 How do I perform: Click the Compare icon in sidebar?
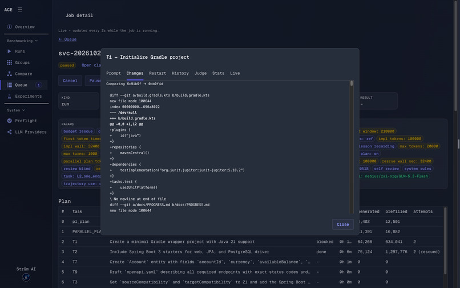coord(9,74)
